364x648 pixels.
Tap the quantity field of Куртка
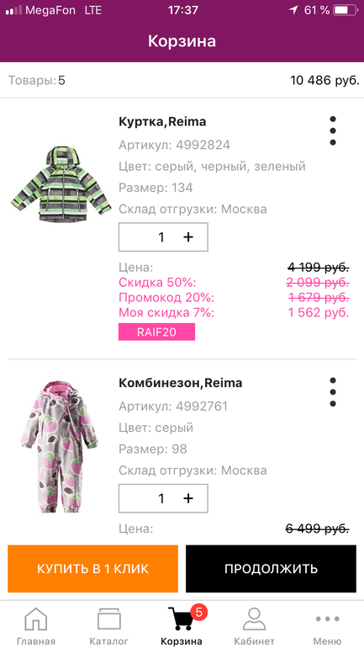pos(163,236)
